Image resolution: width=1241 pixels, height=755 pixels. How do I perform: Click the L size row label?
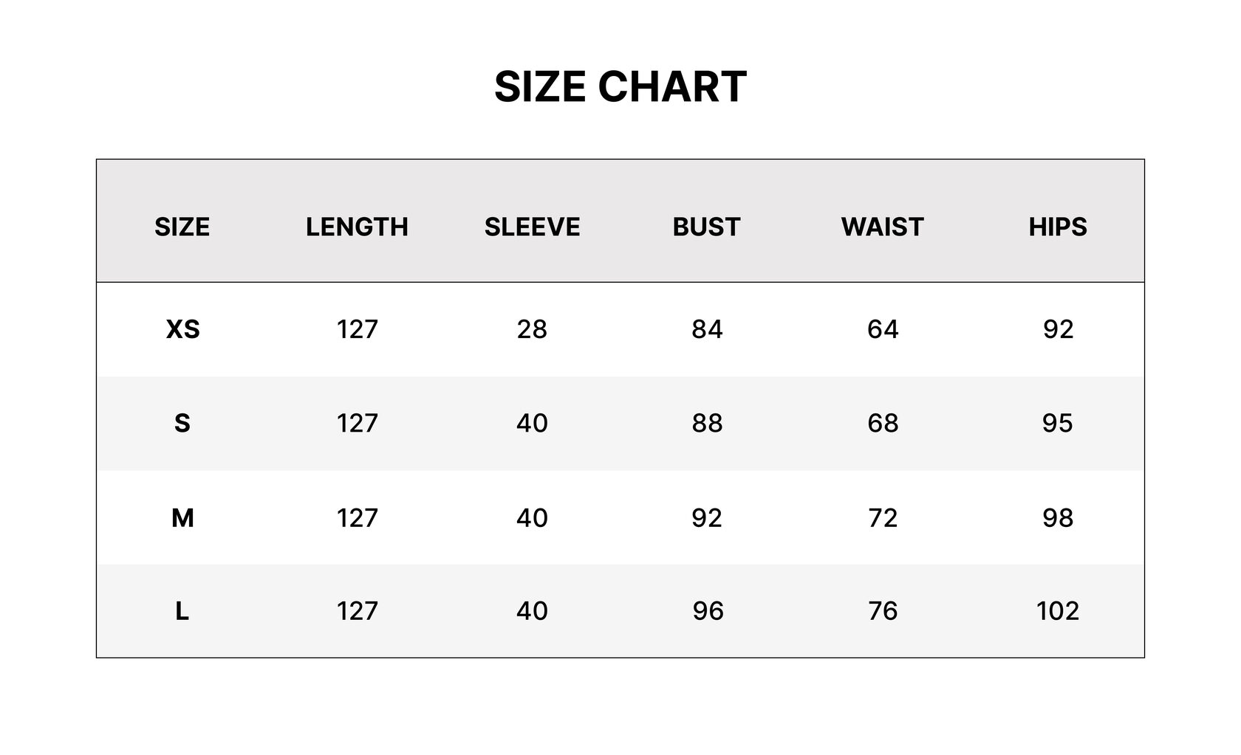[182, 611]
